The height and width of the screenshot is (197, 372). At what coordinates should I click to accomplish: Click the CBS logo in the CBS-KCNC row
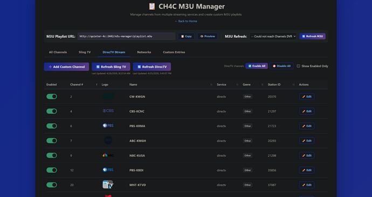(x=108, y=111)
